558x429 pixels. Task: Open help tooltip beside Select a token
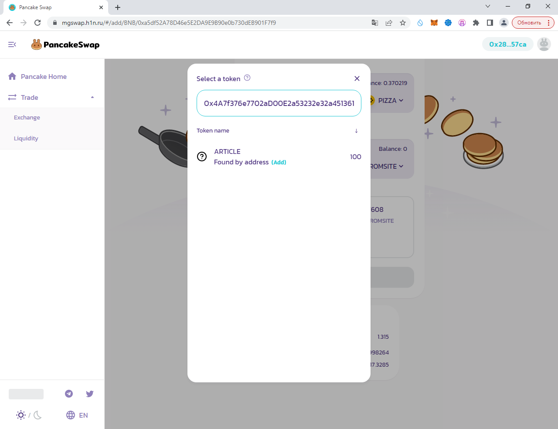point(247,78)
